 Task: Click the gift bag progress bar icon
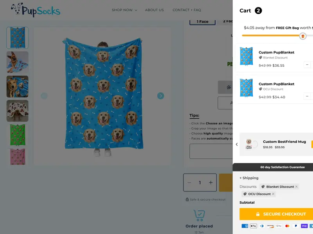coord(303,36)
